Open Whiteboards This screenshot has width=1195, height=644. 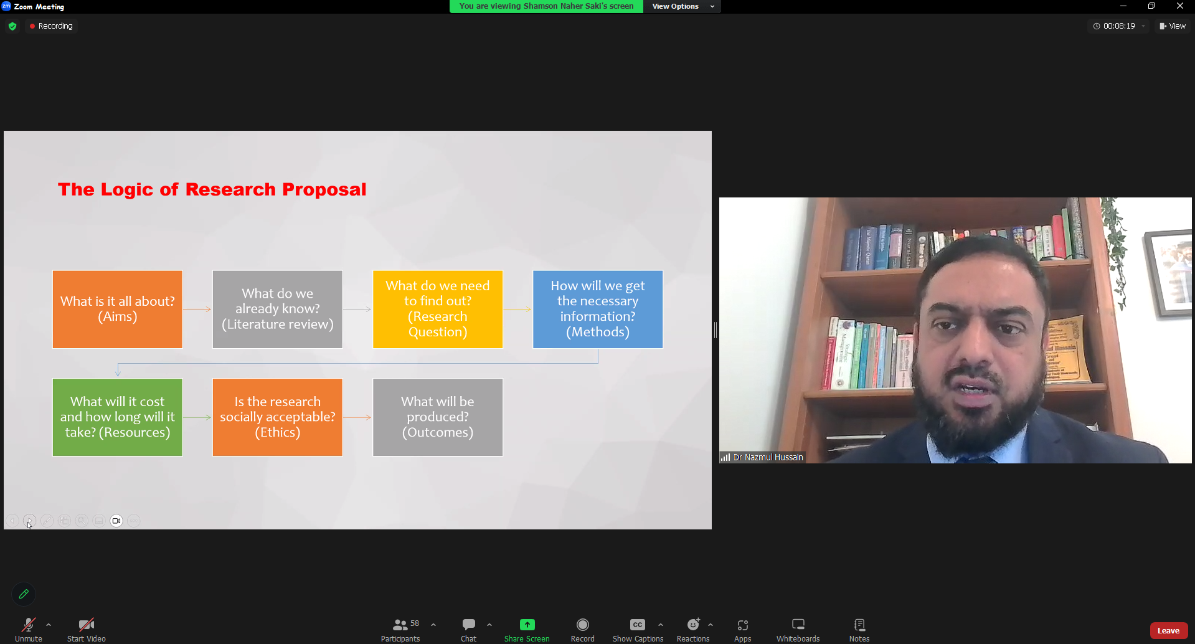pyautogui.click(x=798, y=629)
